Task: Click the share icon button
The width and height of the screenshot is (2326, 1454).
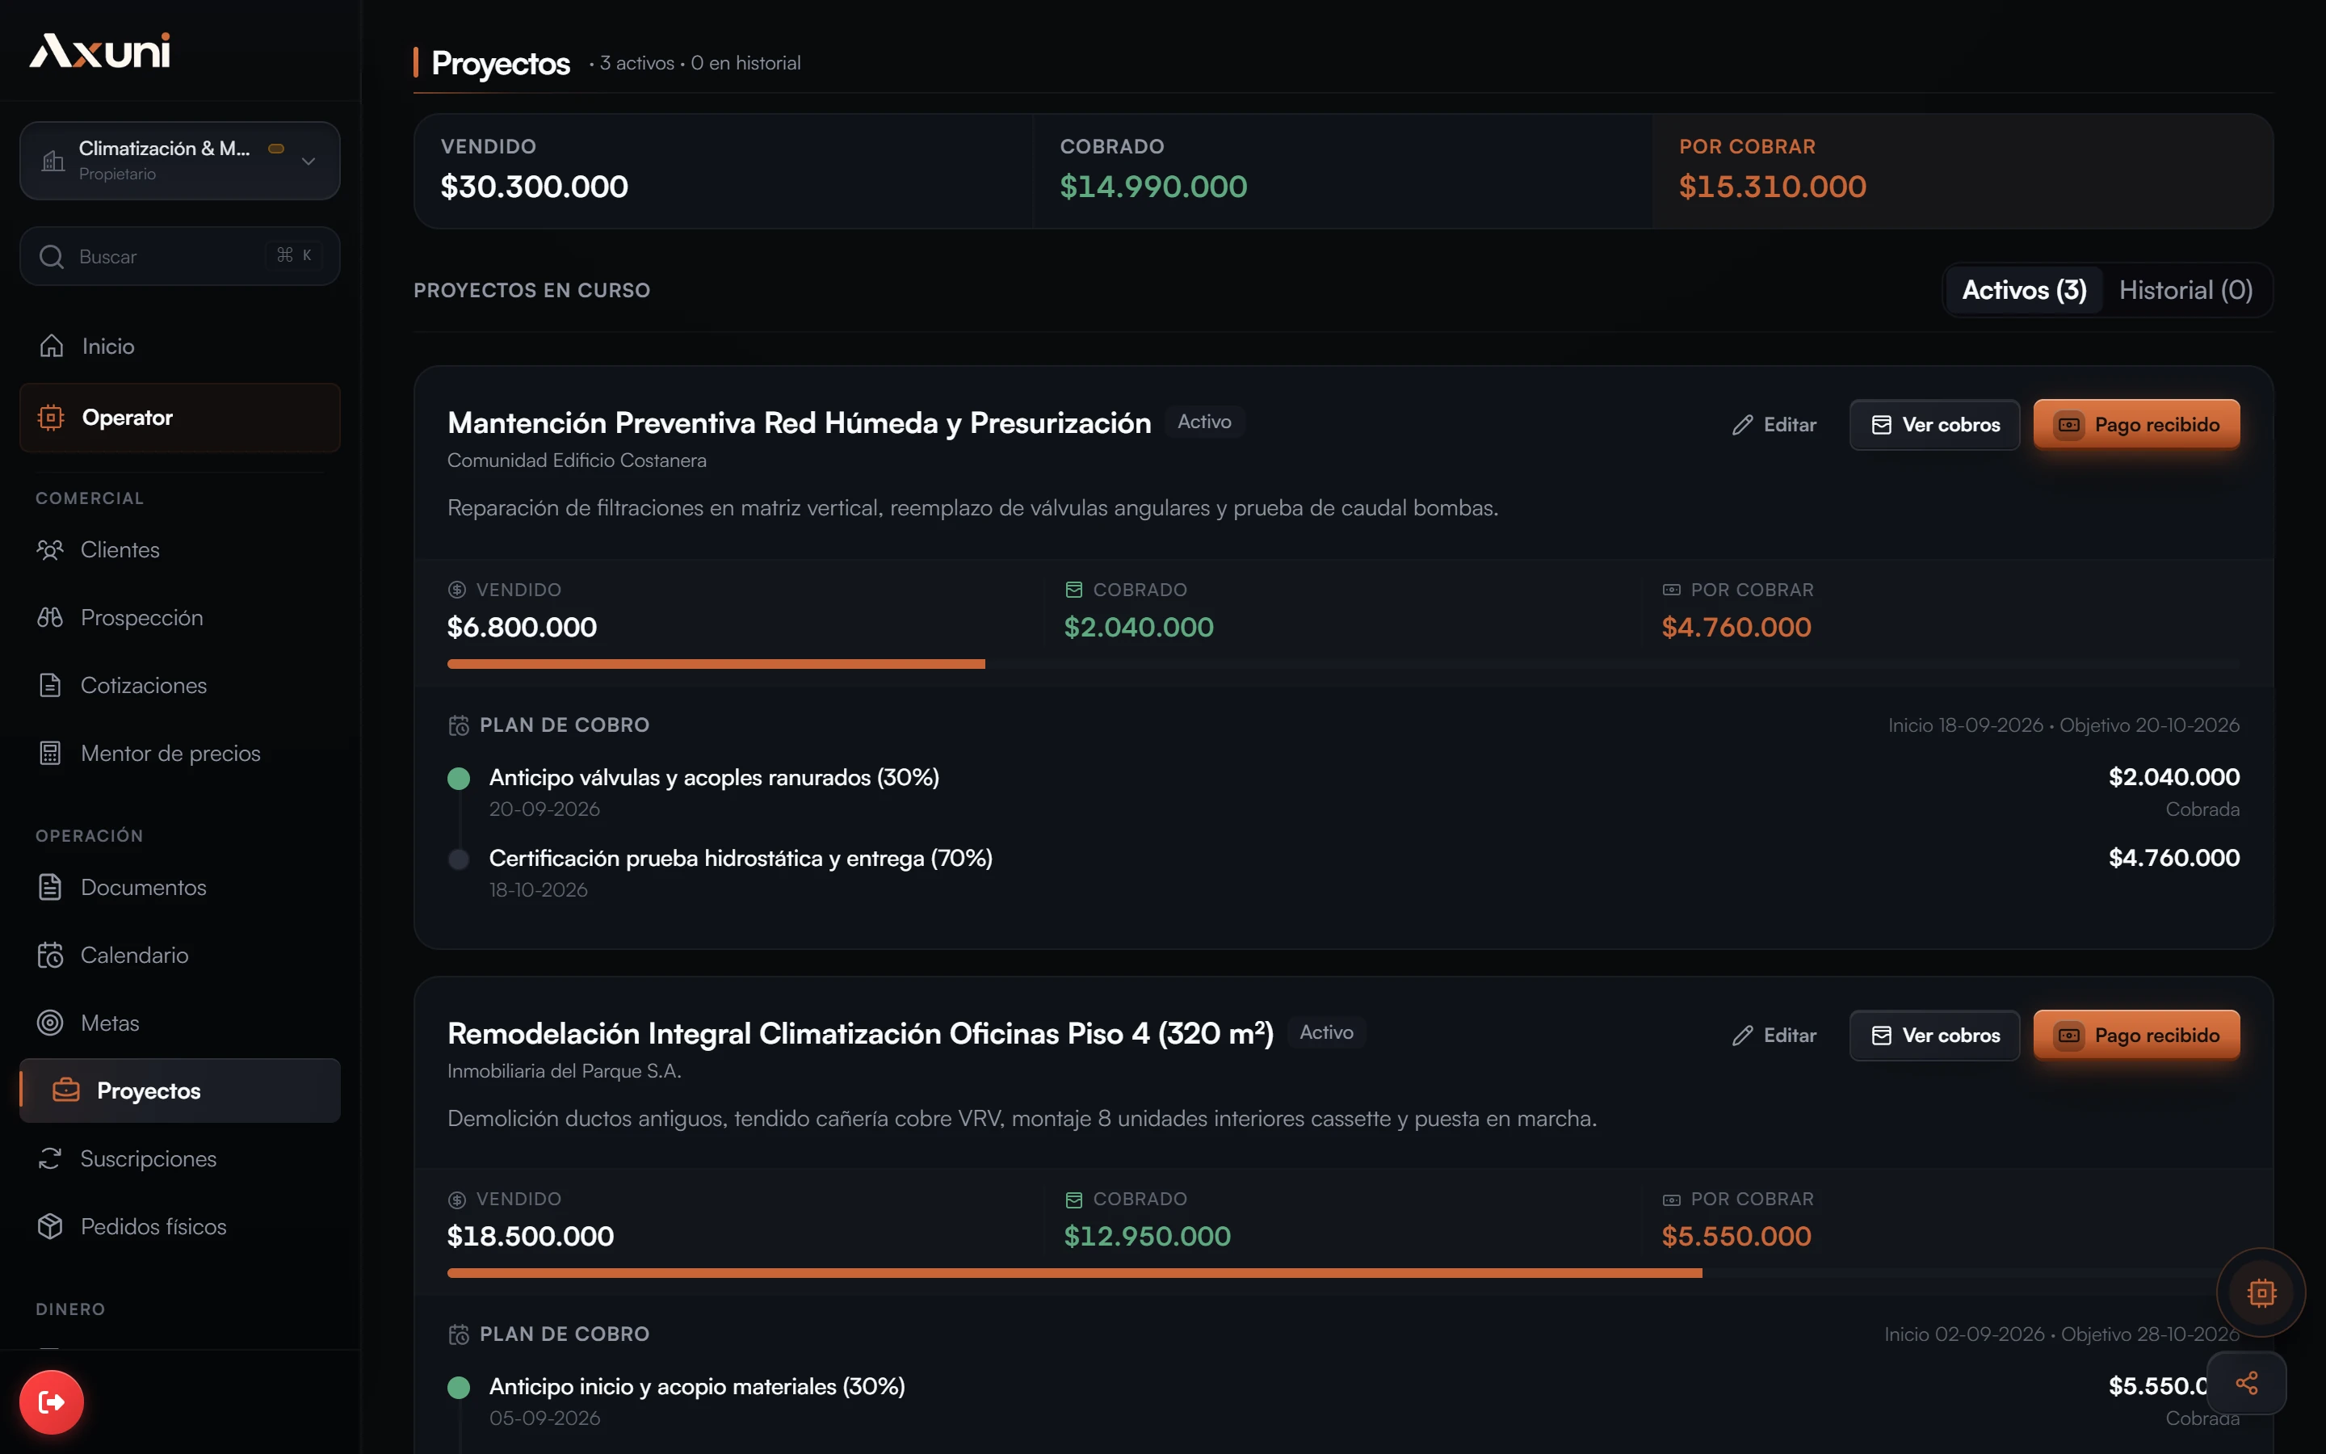Action: pyautogui.click(x=2246, y=1383)
